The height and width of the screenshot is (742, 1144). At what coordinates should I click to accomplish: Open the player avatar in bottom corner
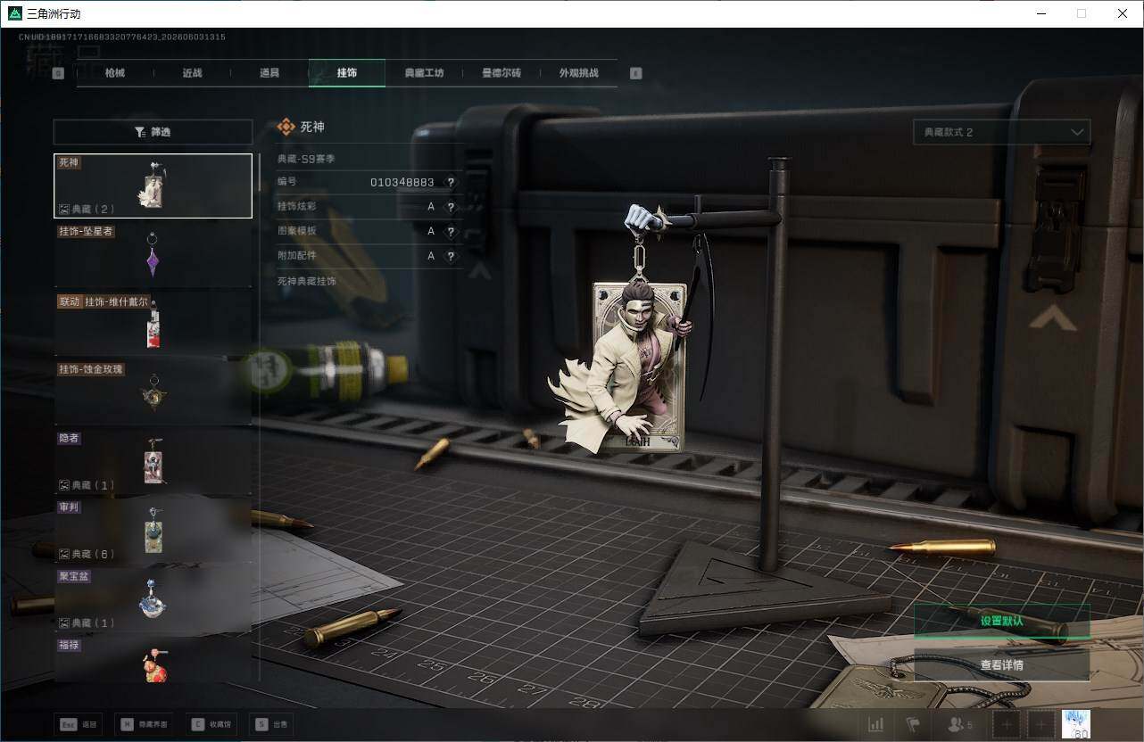(x=1077, y=725)
